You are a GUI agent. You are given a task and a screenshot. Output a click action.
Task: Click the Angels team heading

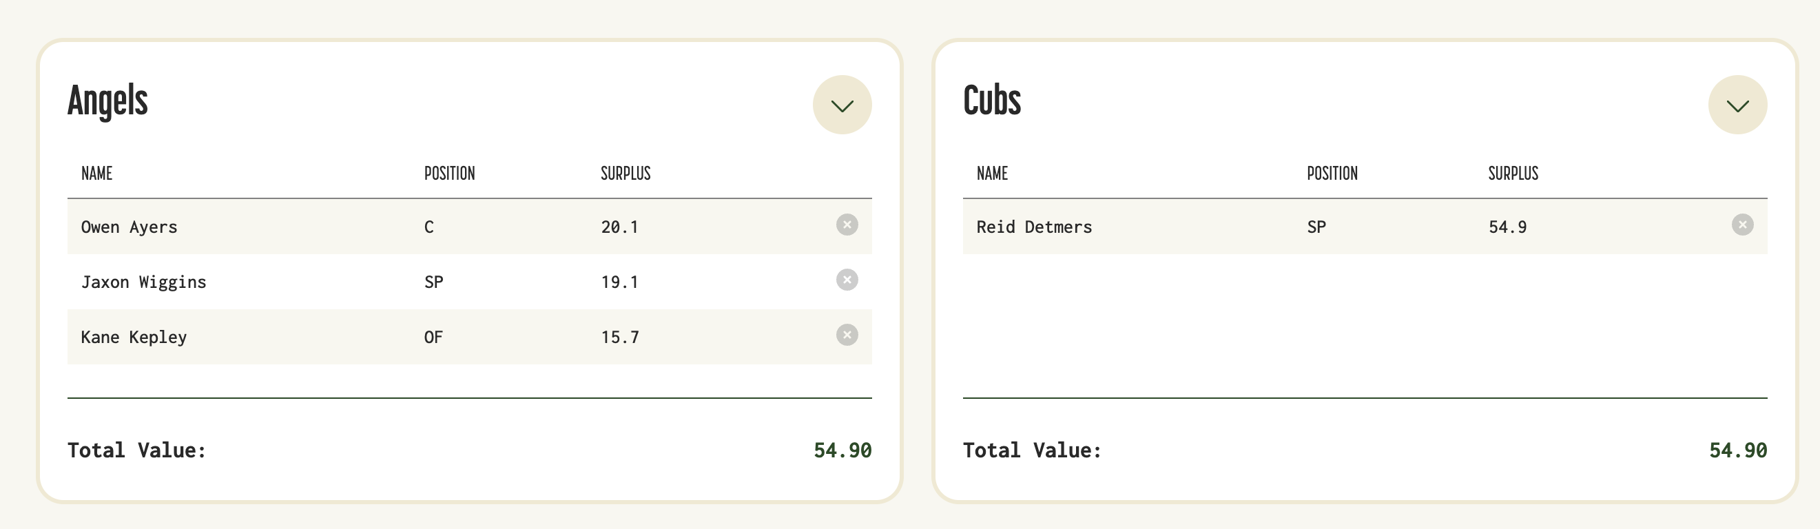(107, 101)
